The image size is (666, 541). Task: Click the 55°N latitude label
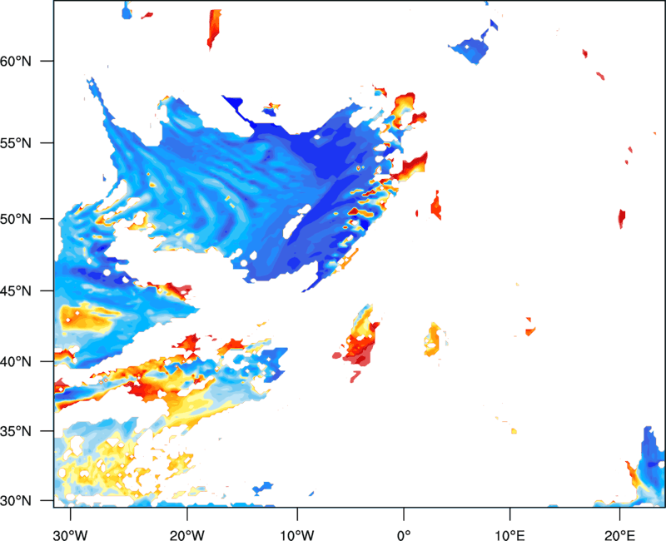[x=16, y=143]
